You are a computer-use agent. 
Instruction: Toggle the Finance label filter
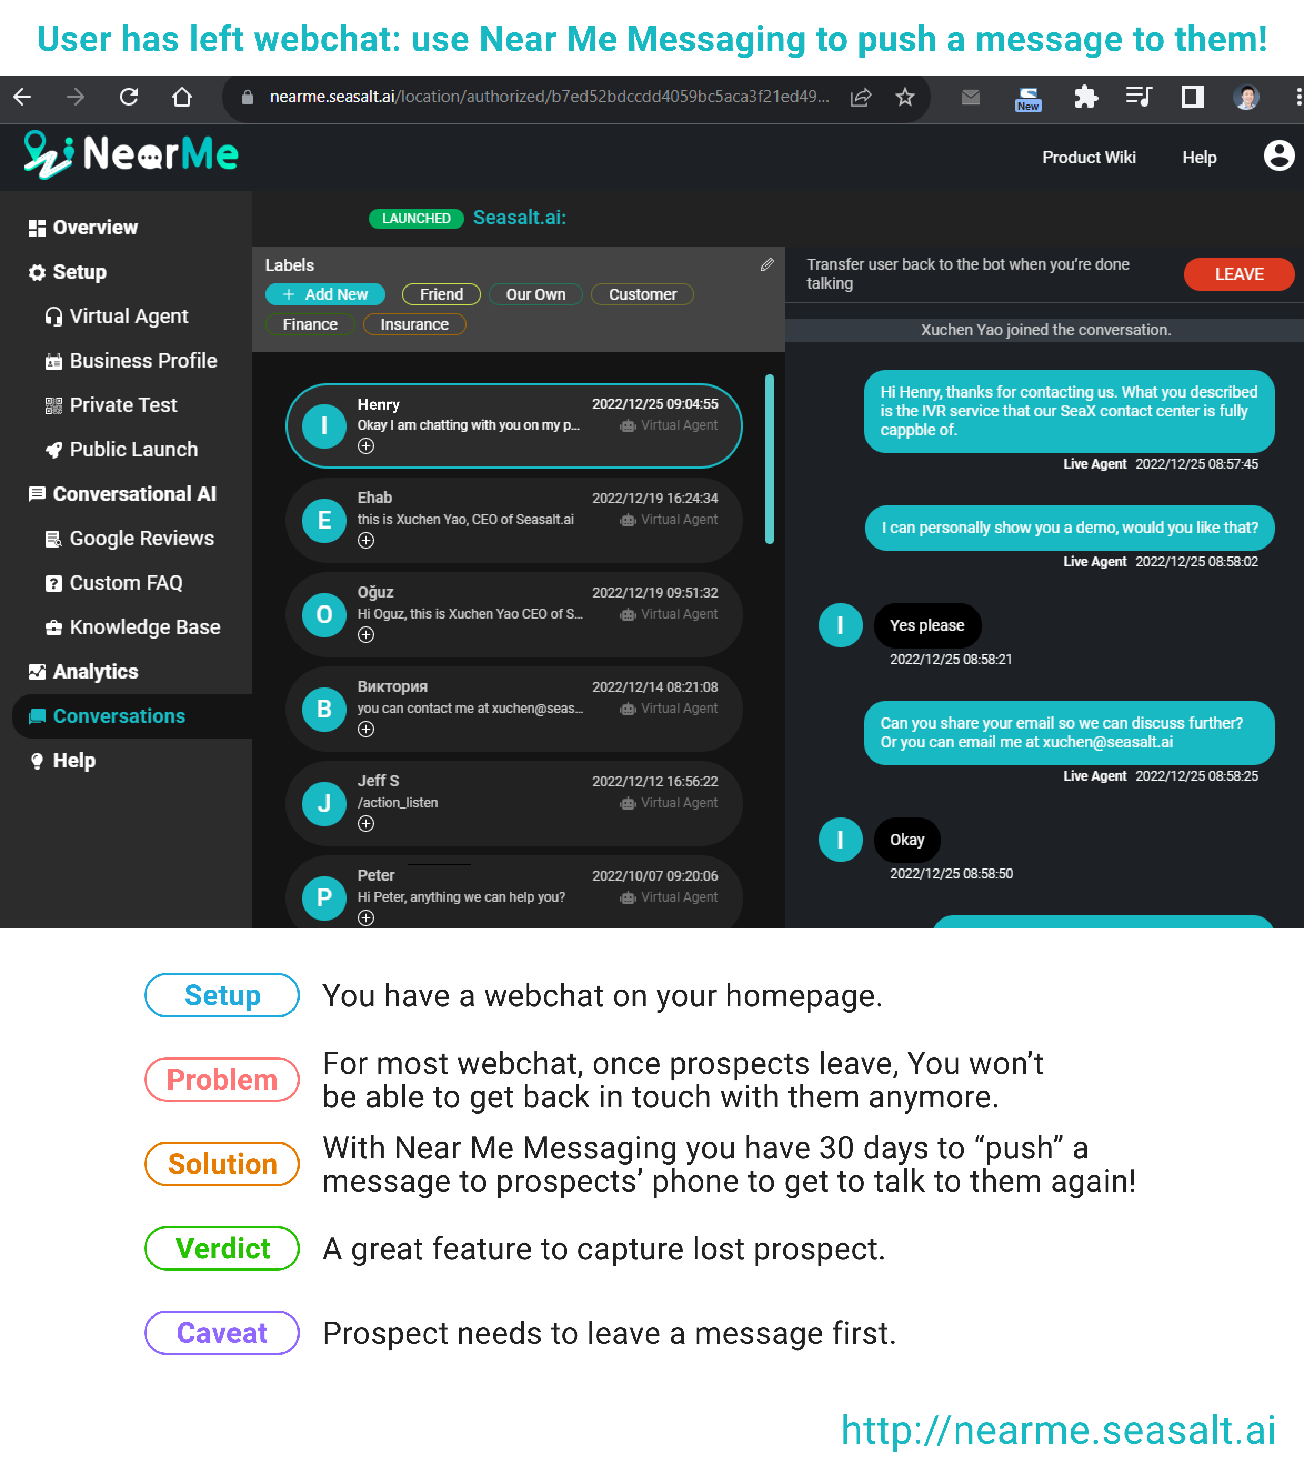tap(310, 324)
